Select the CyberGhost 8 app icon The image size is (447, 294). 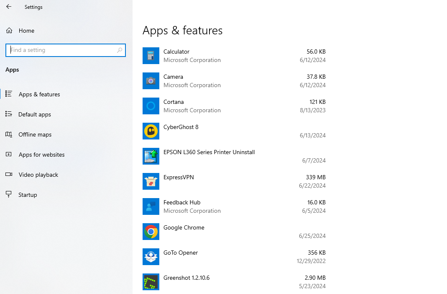pos(151,131)
